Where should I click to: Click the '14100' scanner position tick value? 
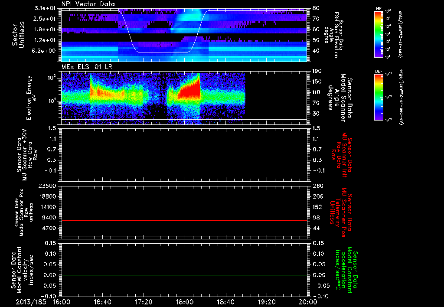(47, 207)
